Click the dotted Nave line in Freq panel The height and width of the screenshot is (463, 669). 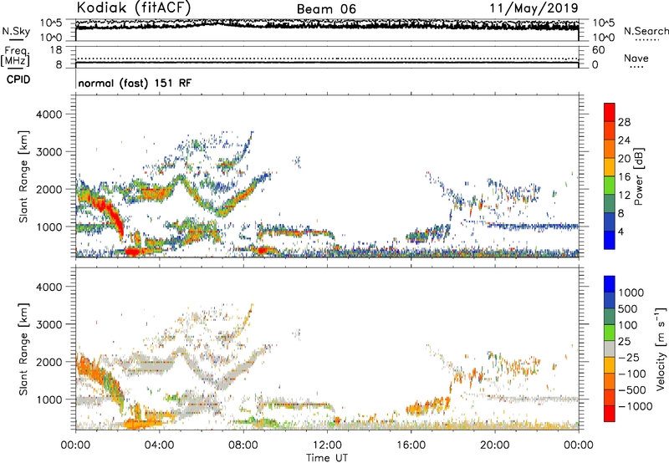327,59
